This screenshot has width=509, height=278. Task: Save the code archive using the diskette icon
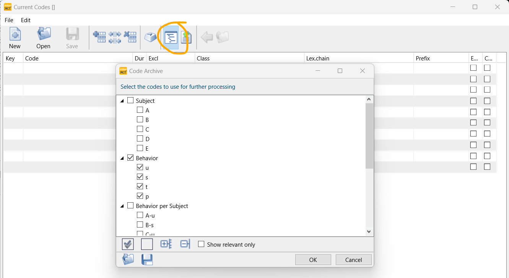147,260
